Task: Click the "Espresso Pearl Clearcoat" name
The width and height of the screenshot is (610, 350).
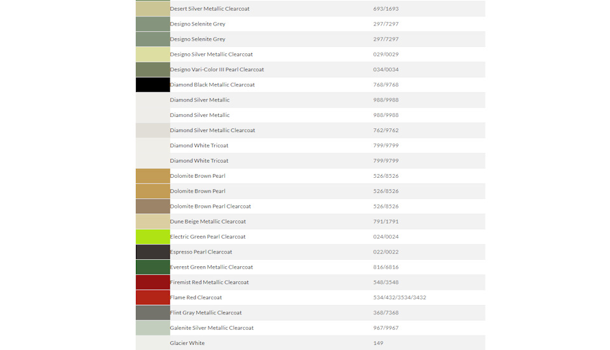Action: (x=201, y=252)
